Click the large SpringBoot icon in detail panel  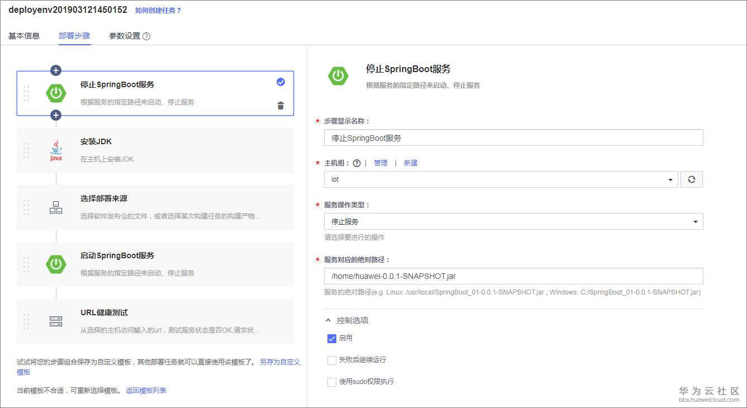coord(339,75)
